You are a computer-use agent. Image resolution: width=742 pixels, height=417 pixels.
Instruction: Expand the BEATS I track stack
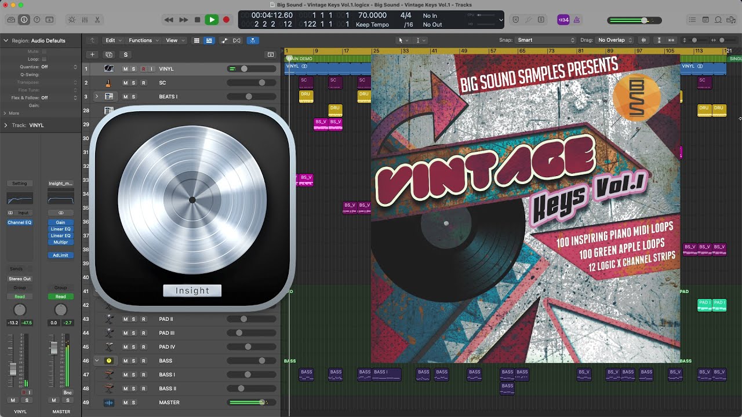pos(97,97)
